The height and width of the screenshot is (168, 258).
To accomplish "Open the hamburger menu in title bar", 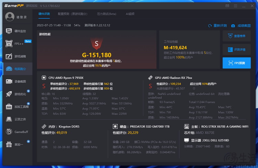I will (x=235, y=6).
